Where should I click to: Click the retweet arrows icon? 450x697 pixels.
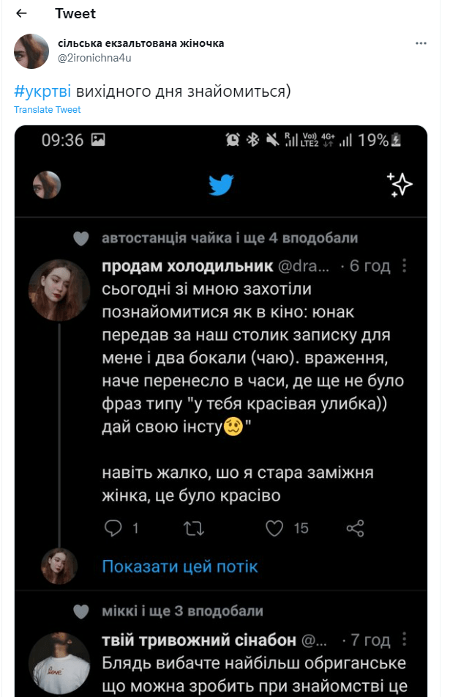point(193,528)
